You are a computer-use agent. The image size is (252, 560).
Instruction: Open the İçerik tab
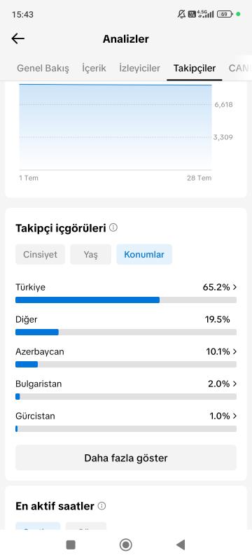94,68
